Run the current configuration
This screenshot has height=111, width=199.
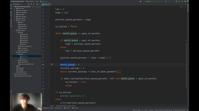pyautogui.click(x=155, y=1)
